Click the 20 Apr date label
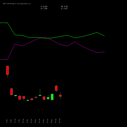 (23, 121)
